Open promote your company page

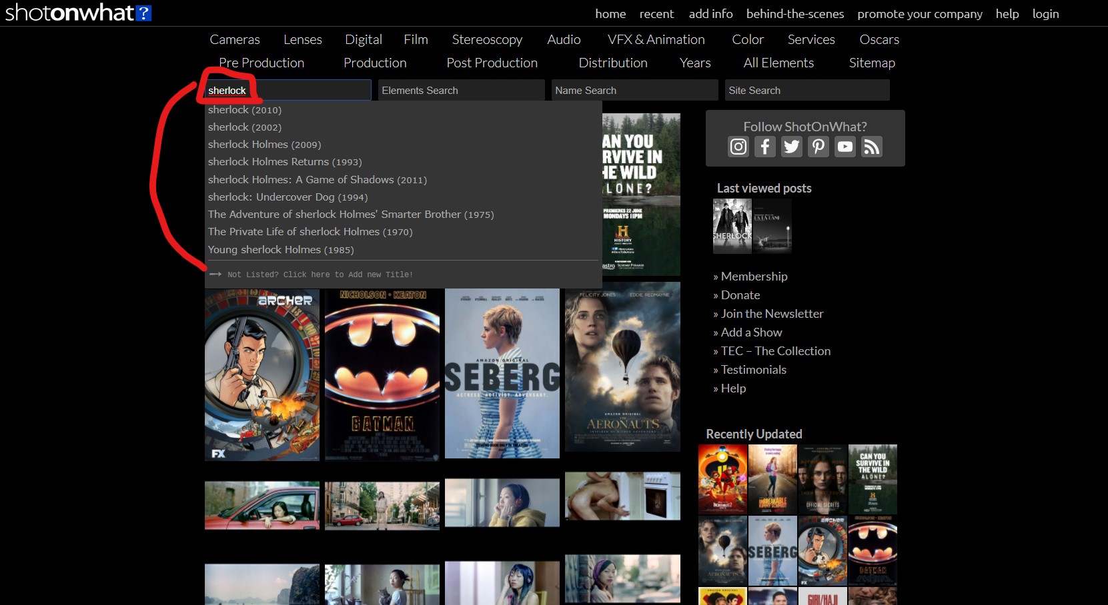(920, 14)
